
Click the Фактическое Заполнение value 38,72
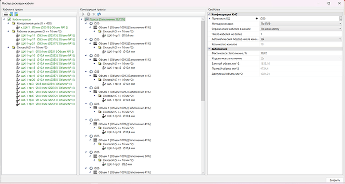click(x=263, y=53)
